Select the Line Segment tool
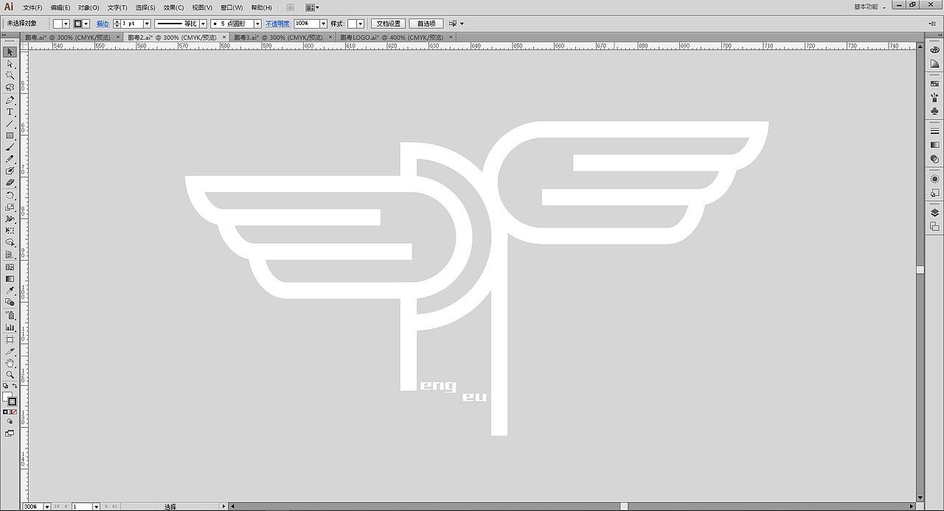 (10, 124)
